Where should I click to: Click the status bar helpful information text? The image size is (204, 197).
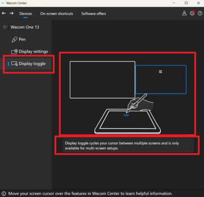coord(90,194)
